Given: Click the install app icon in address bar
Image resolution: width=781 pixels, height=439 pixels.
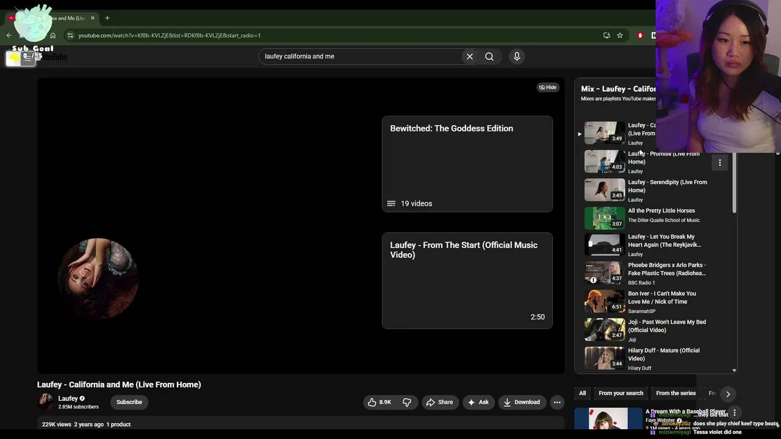Looking at the screenshot, I should click(606, 35).
